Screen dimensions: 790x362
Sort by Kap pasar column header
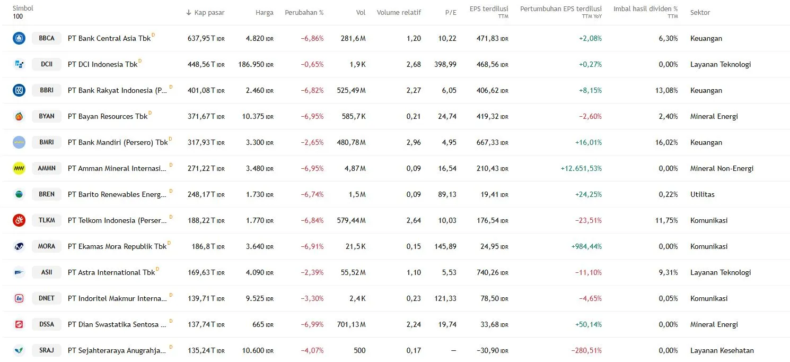(205, 12)
